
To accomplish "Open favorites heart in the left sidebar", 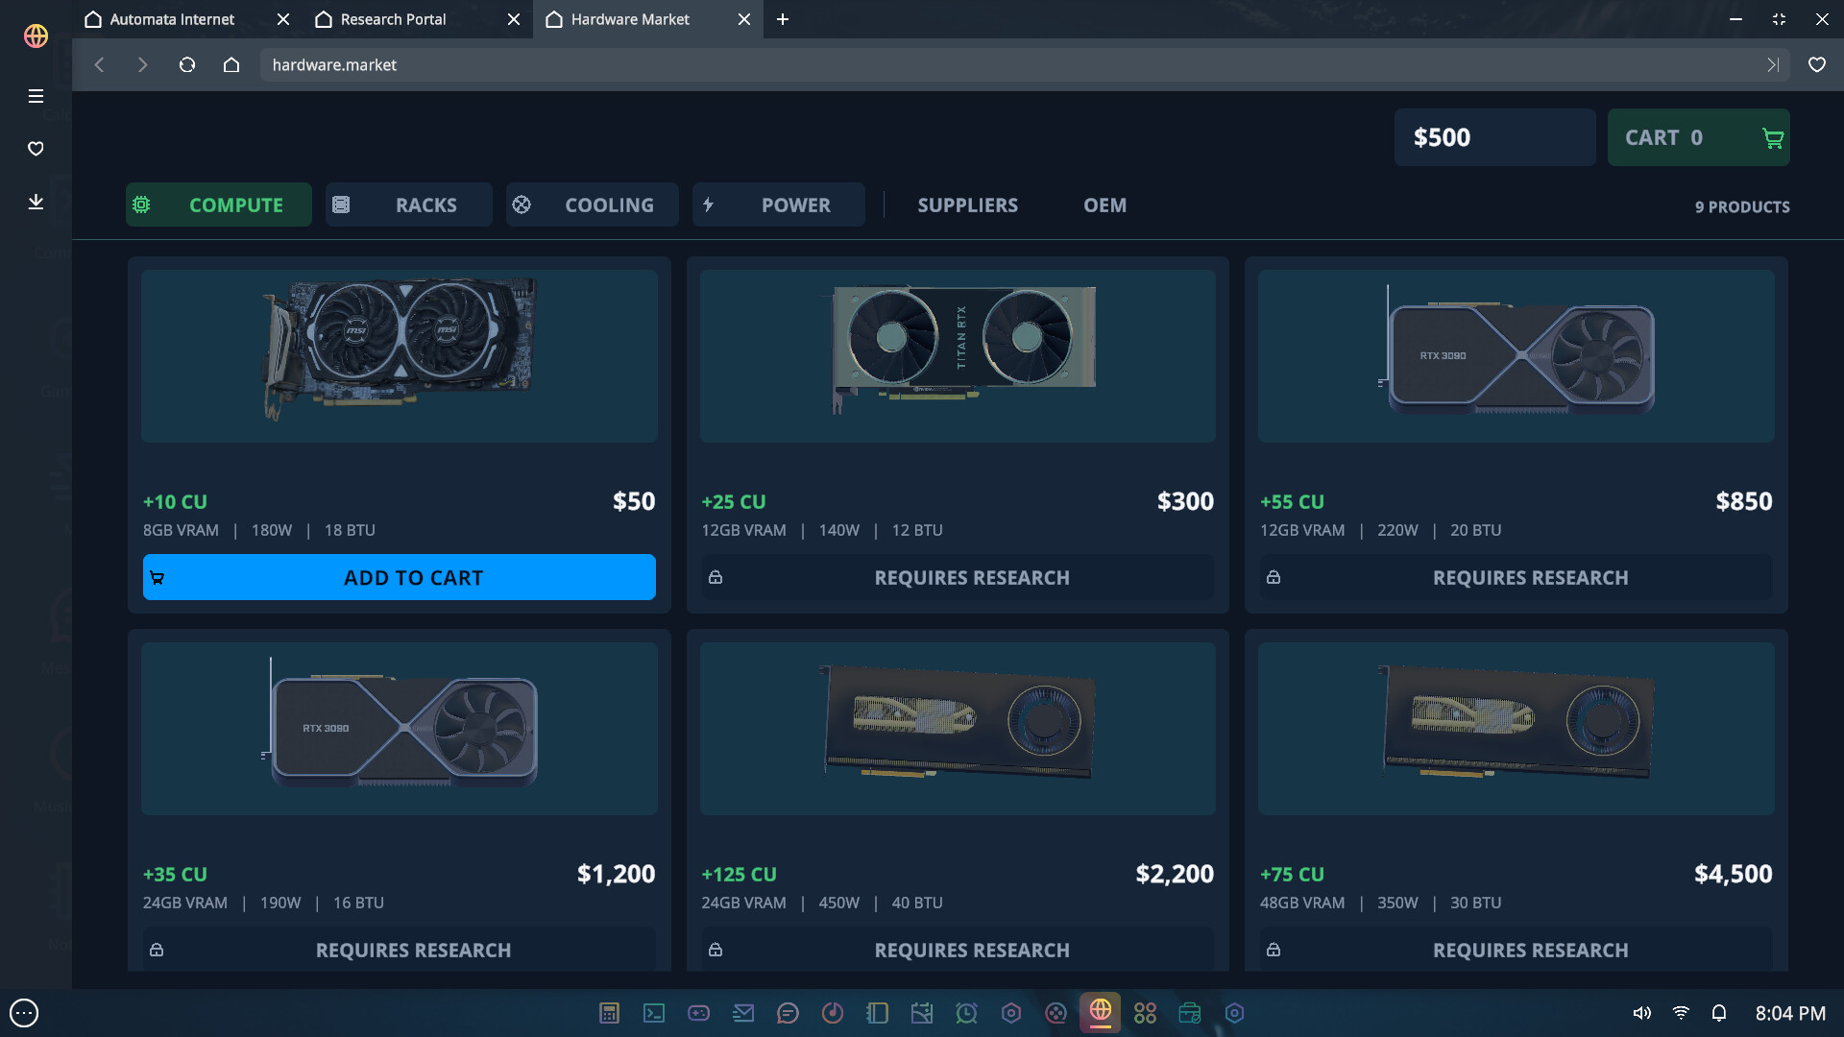I will (x=36, y=149).
